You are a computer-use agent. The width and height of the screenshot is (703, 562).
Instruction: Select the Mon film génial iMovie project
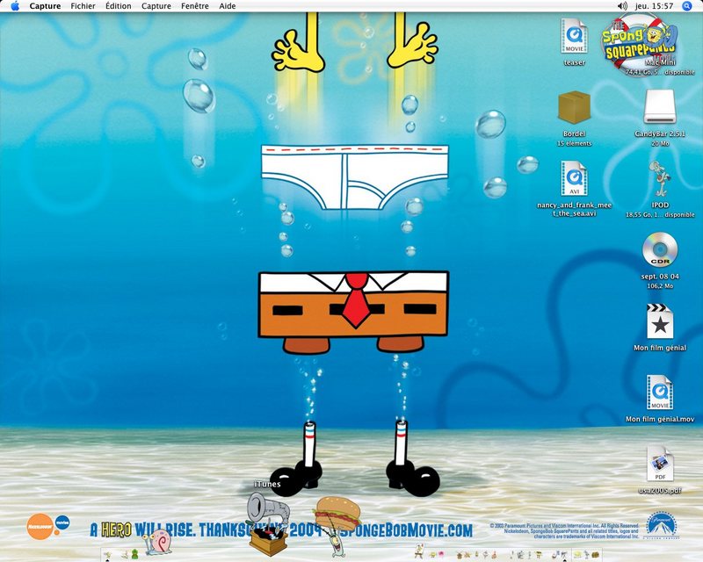point(660,321)
